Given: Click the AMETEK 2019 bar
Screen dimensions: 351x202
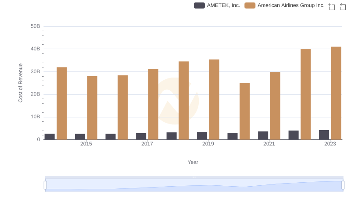Looking at the screenshot, I should point(202,136).
